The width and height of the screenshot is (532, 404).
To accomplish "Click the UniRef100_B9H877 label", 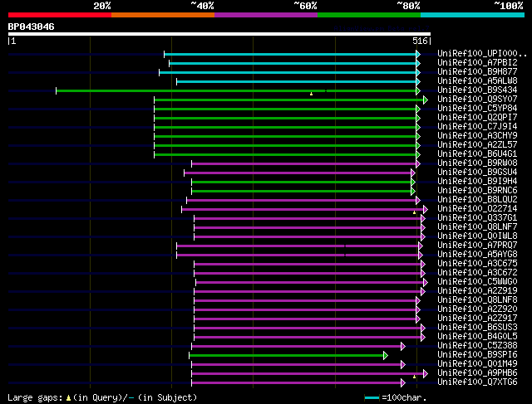I will [x=477, y=72].
